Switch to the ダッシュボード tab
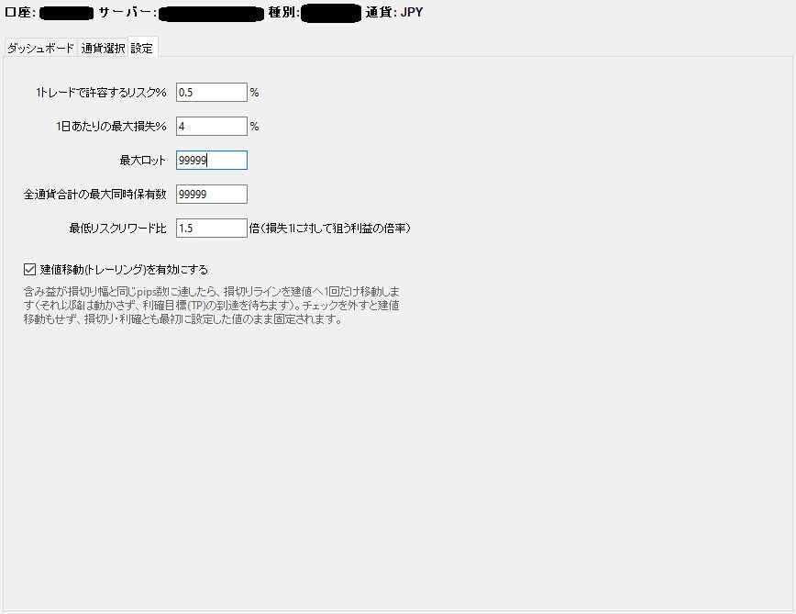 click(x=40, y=49)
